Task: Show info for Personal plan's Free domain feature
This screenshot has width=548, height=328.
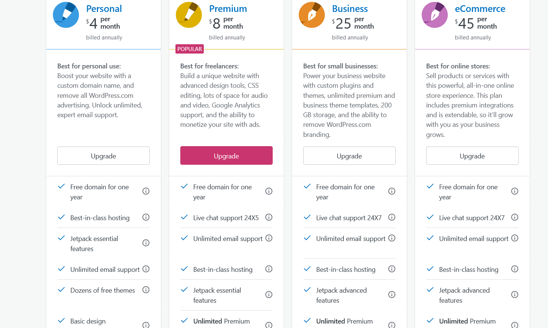Action: 146,191
